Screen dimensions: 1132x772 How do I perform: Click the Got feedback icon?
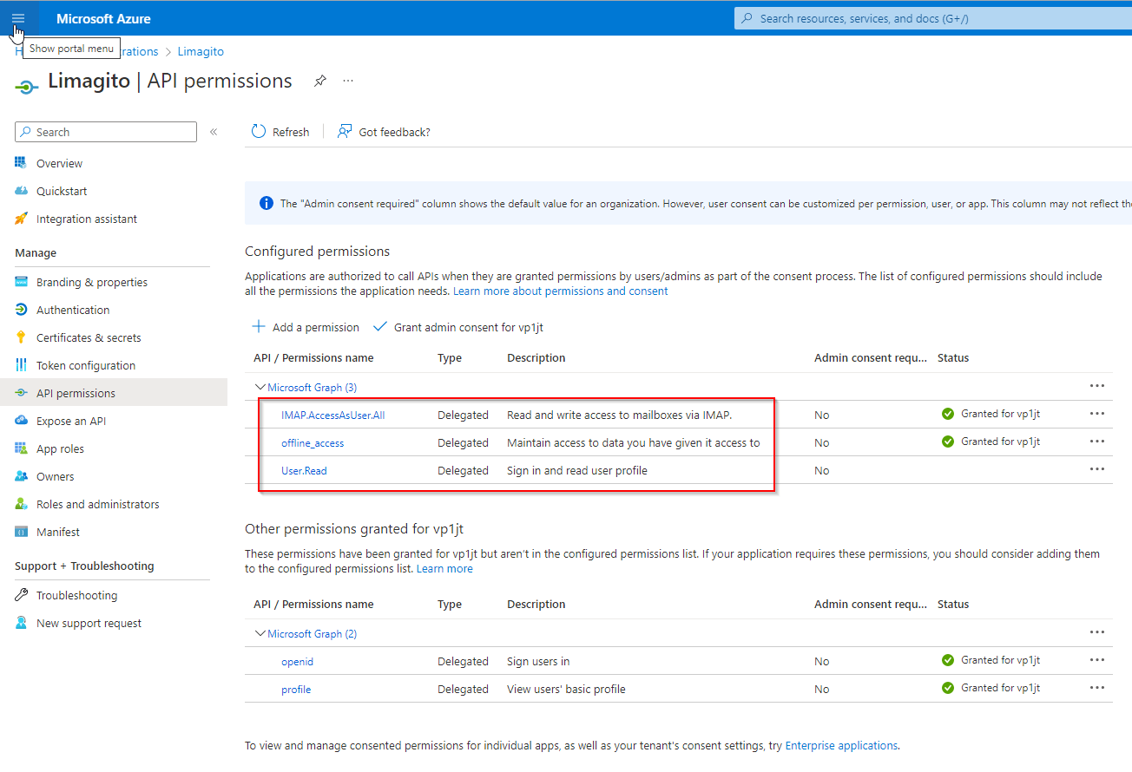[345, 132]
